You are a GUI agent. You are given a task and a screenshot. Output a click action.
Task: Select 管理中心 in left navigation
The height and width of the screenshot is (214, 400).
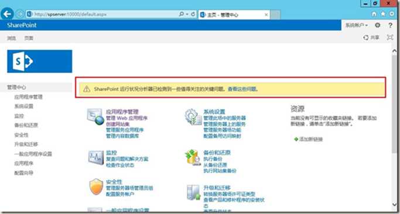pyautogui.click(x=16, y=87)
